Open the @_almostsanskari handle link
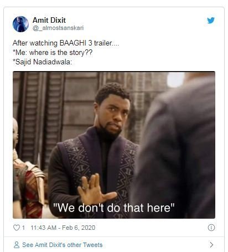 coord(58,28)
